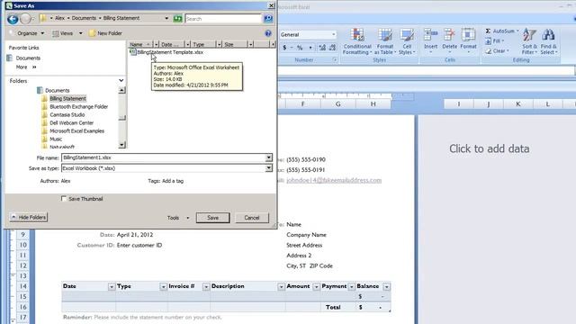This screenshot has height=324, width=576.
Task: Open Description column filter dropdown
Action: pyautogui.click(x=281, y=286)
